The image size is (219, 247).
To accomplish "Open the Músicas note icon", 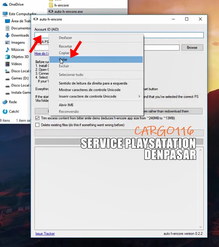I will [8, 50].
